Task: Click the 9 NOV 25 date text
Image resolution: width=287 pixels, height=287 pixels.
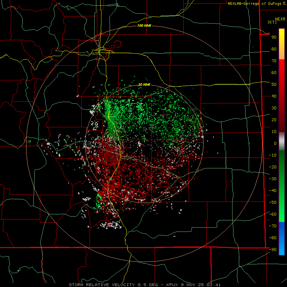Action: tap(193, 285)
